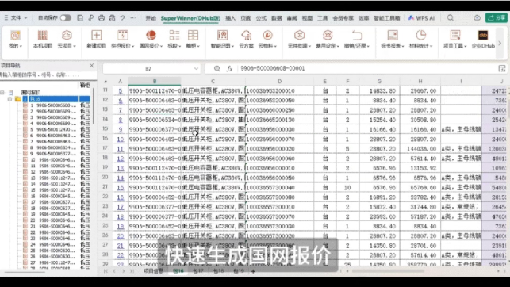The image size is (510, 287).
Task: Open the 云物料 dropdown
Action: pyautogui.click(x=267, y=40)
